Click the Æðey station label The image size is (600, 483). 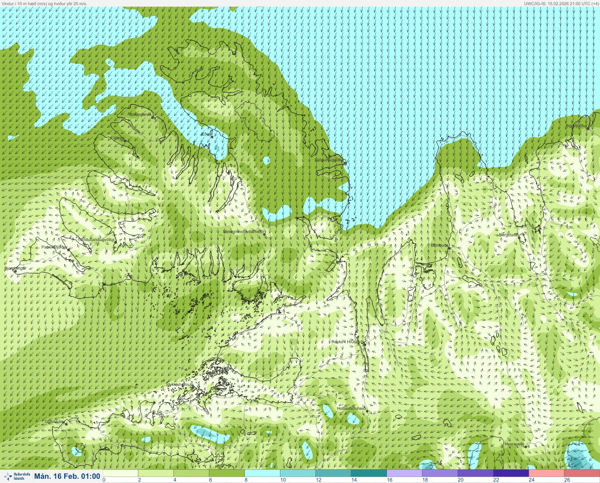pos(206,134)
